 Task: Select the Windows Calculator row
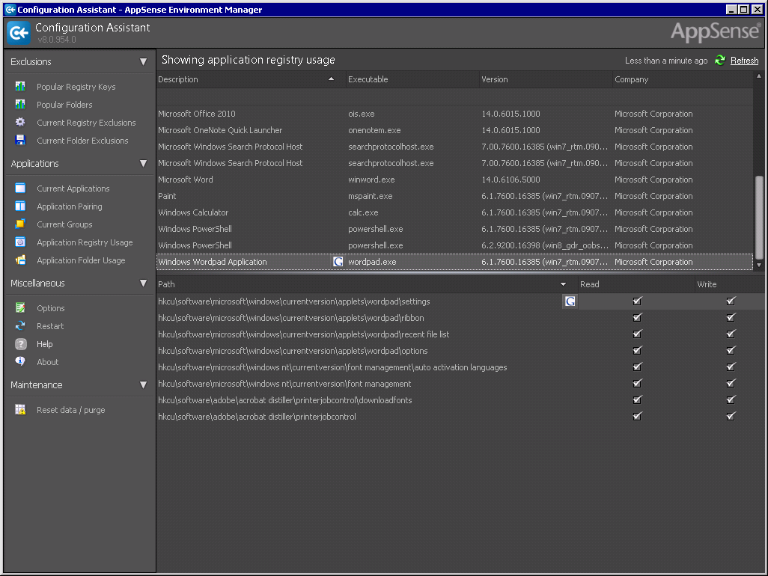454,212
